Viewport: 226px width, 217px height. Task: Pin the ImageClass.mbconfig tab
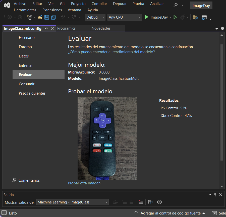pyautogui.click(x=46, y=29)
